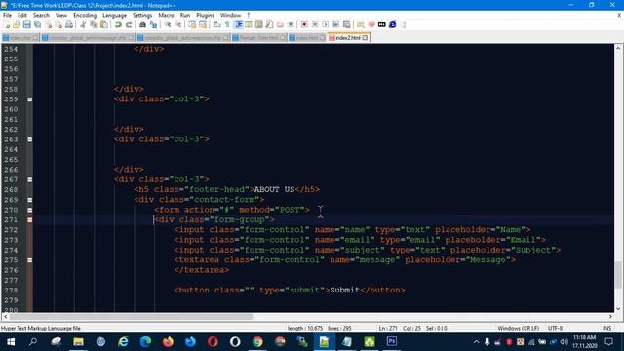
Task: Open the Plugins menu
Action: 206,15
